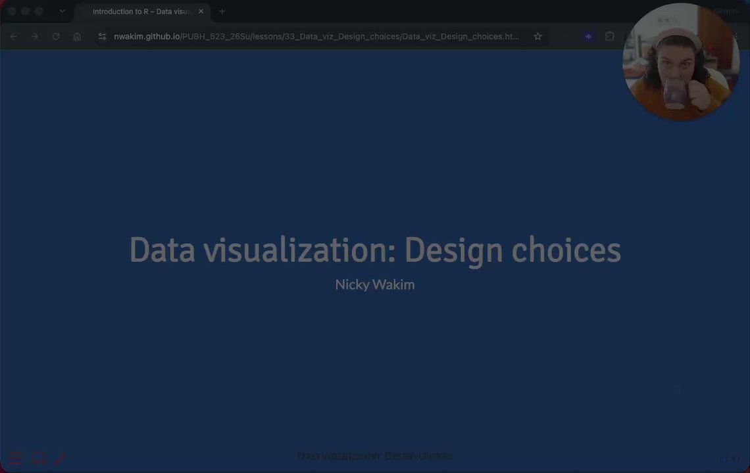750x473 pixels.
Task: Click the footer text Data visualization: Design choices
Action: (x=375, y=456)
